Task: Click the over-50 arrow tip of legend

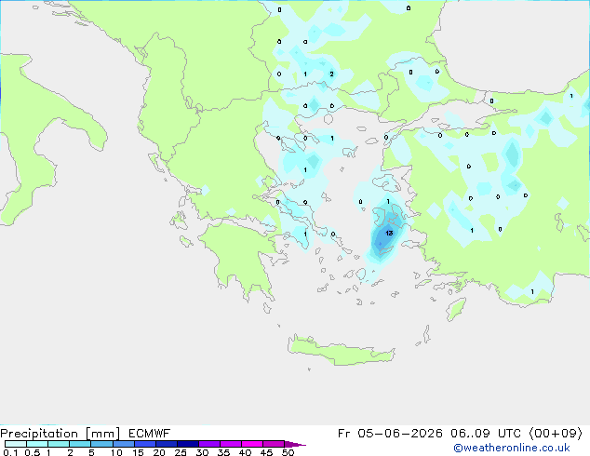Action: (x=295, y=444)
